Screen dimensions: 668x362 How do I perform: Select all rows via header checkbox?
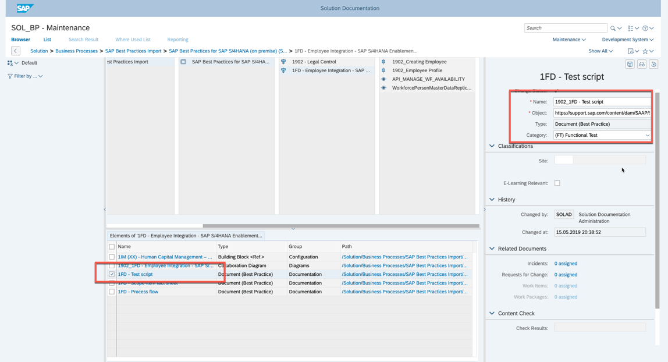click(x=112, y=247)
